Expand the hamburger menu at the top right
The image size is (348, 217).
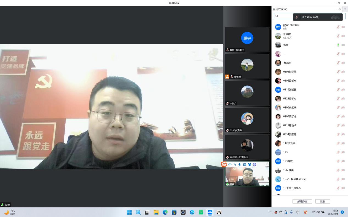(345, 9)
